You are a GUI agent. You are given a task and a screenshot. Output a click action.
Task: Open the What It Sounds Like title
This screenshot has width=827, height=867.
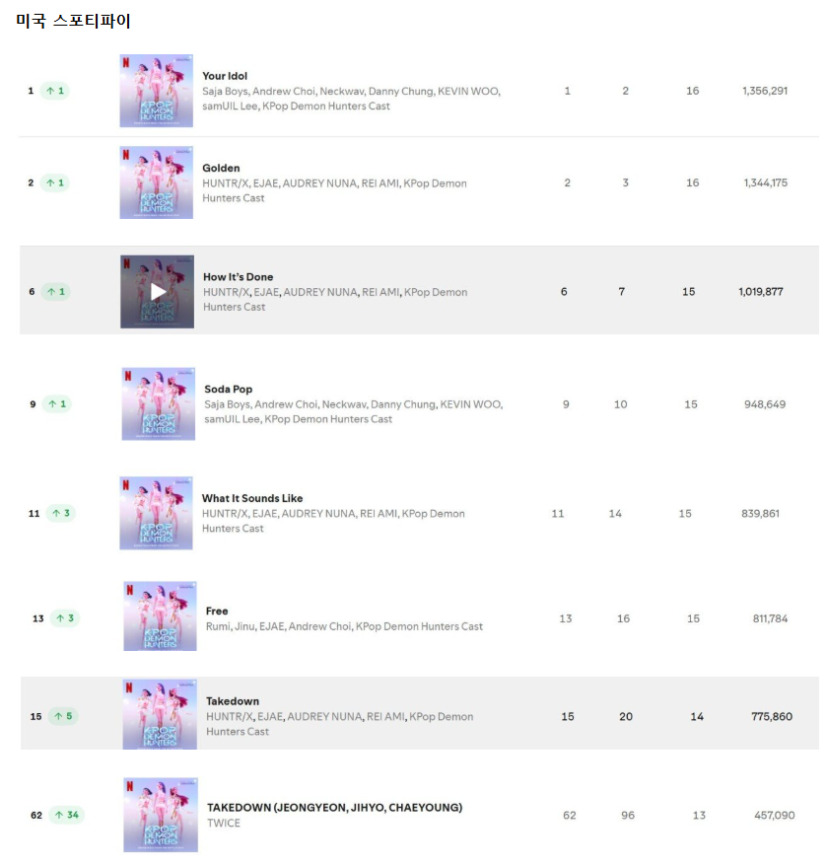pyautogui.click(x=252, y=499)
